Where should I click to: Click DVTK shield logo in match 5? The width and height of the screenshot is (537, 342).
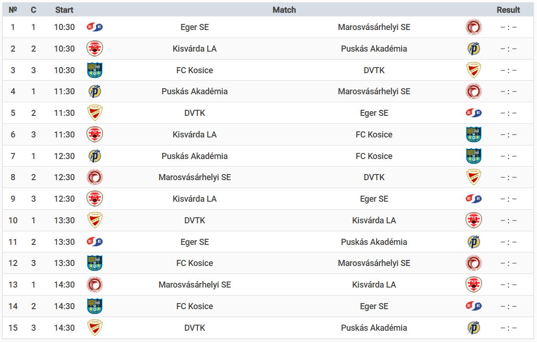pos(95,113)
